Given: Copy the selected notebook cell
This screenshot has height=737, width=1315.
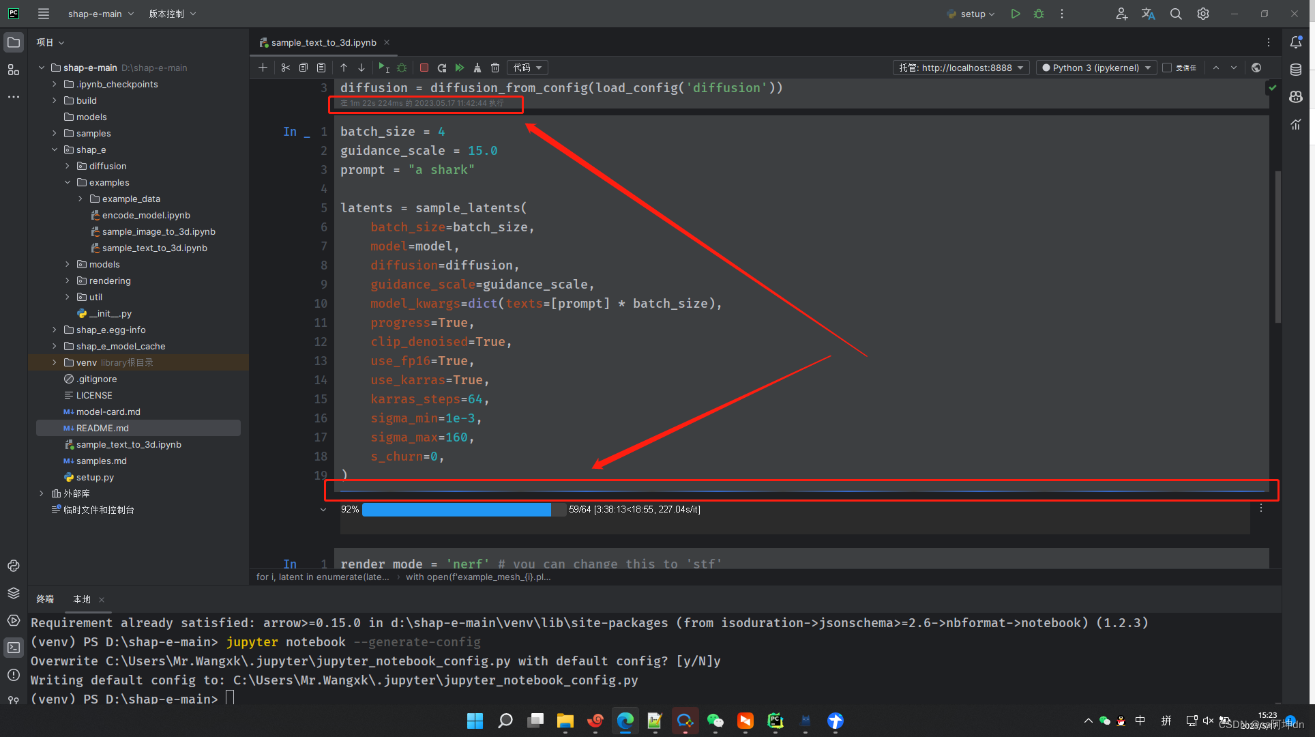Looking at the screenshot, I should point(304,68).
